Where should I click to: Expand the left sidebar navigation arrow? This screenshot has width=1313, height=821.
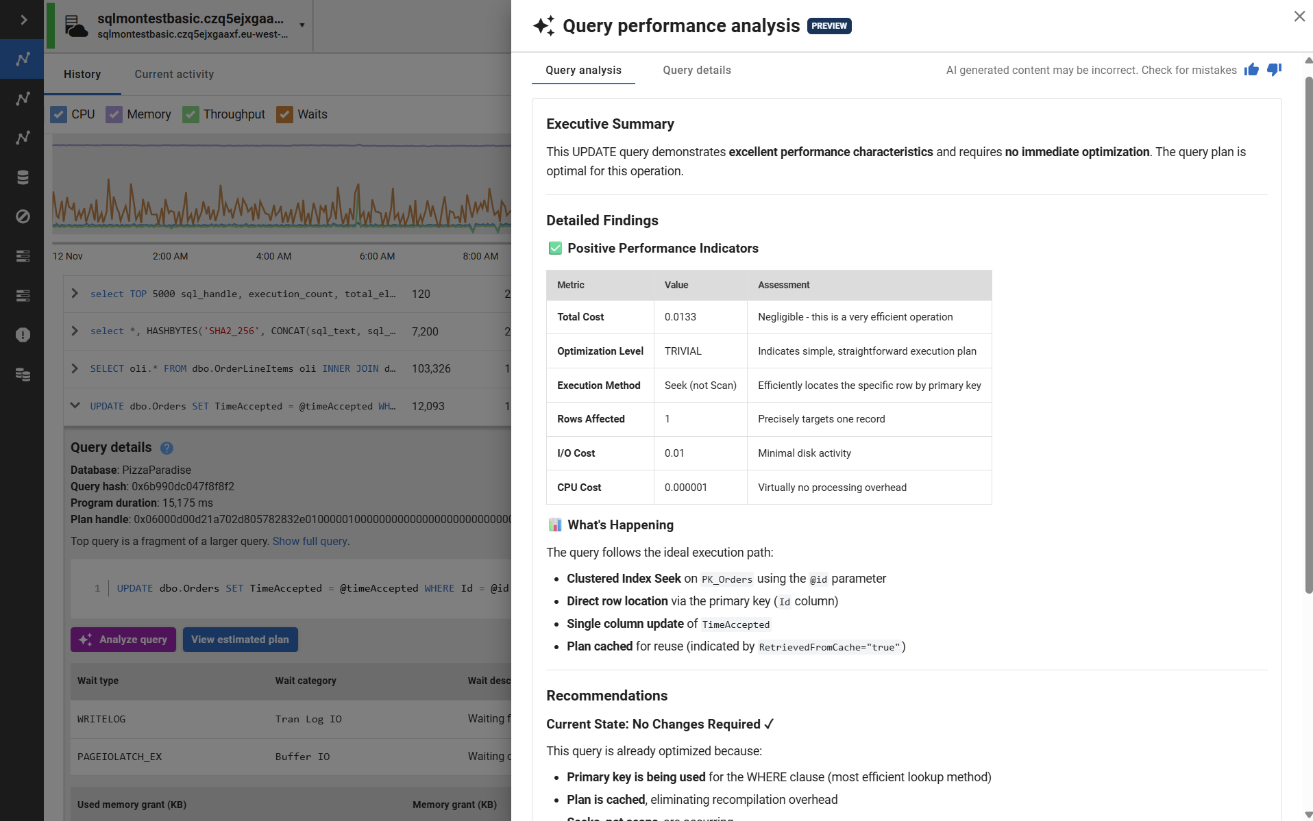[23, 20]
